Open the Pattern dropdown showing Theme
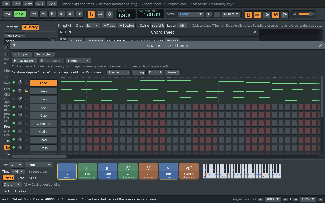This screenshot has height=203, width=325. click(x=190, y=14)
